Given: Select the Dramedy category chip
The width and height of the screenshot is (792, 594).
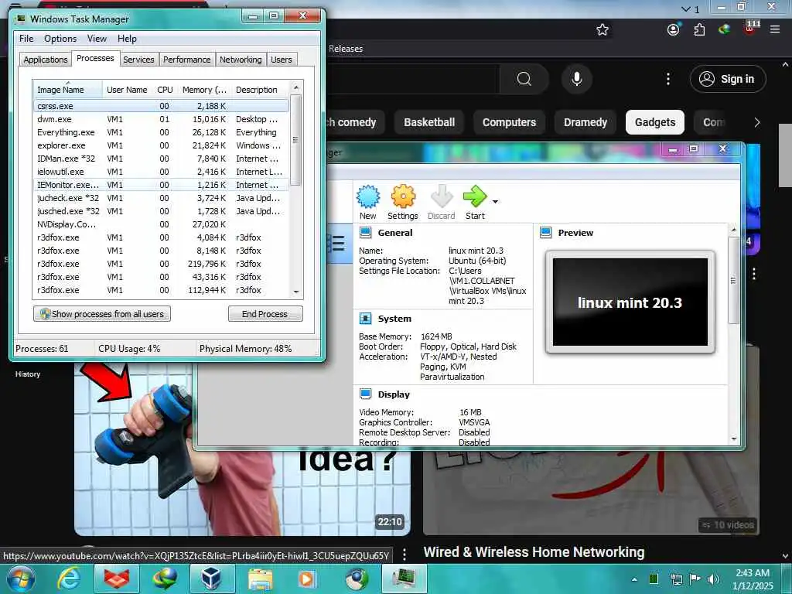Looking at the screenshot, I should pos(585,122).
